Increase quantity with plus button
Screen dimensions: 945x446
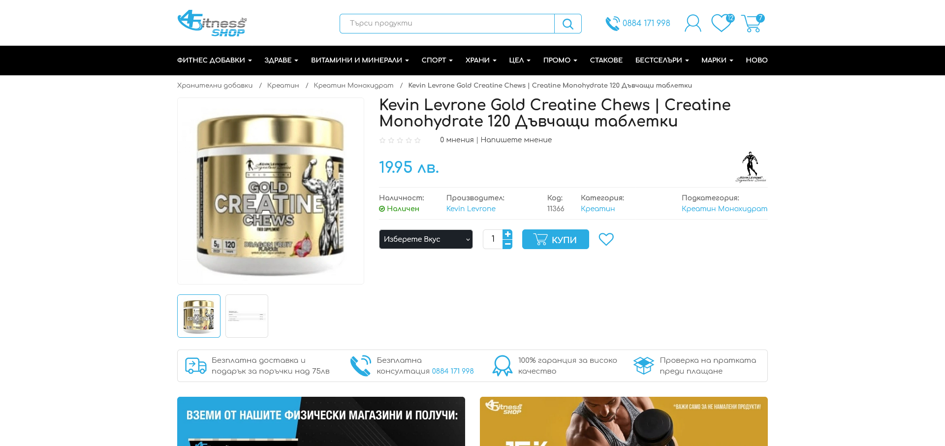click(x=507, y=234)
